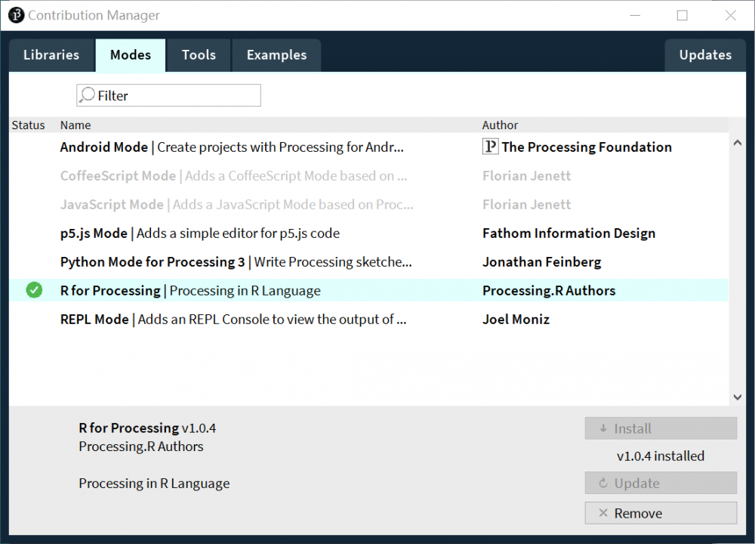Click the Install button

[661, 428]
